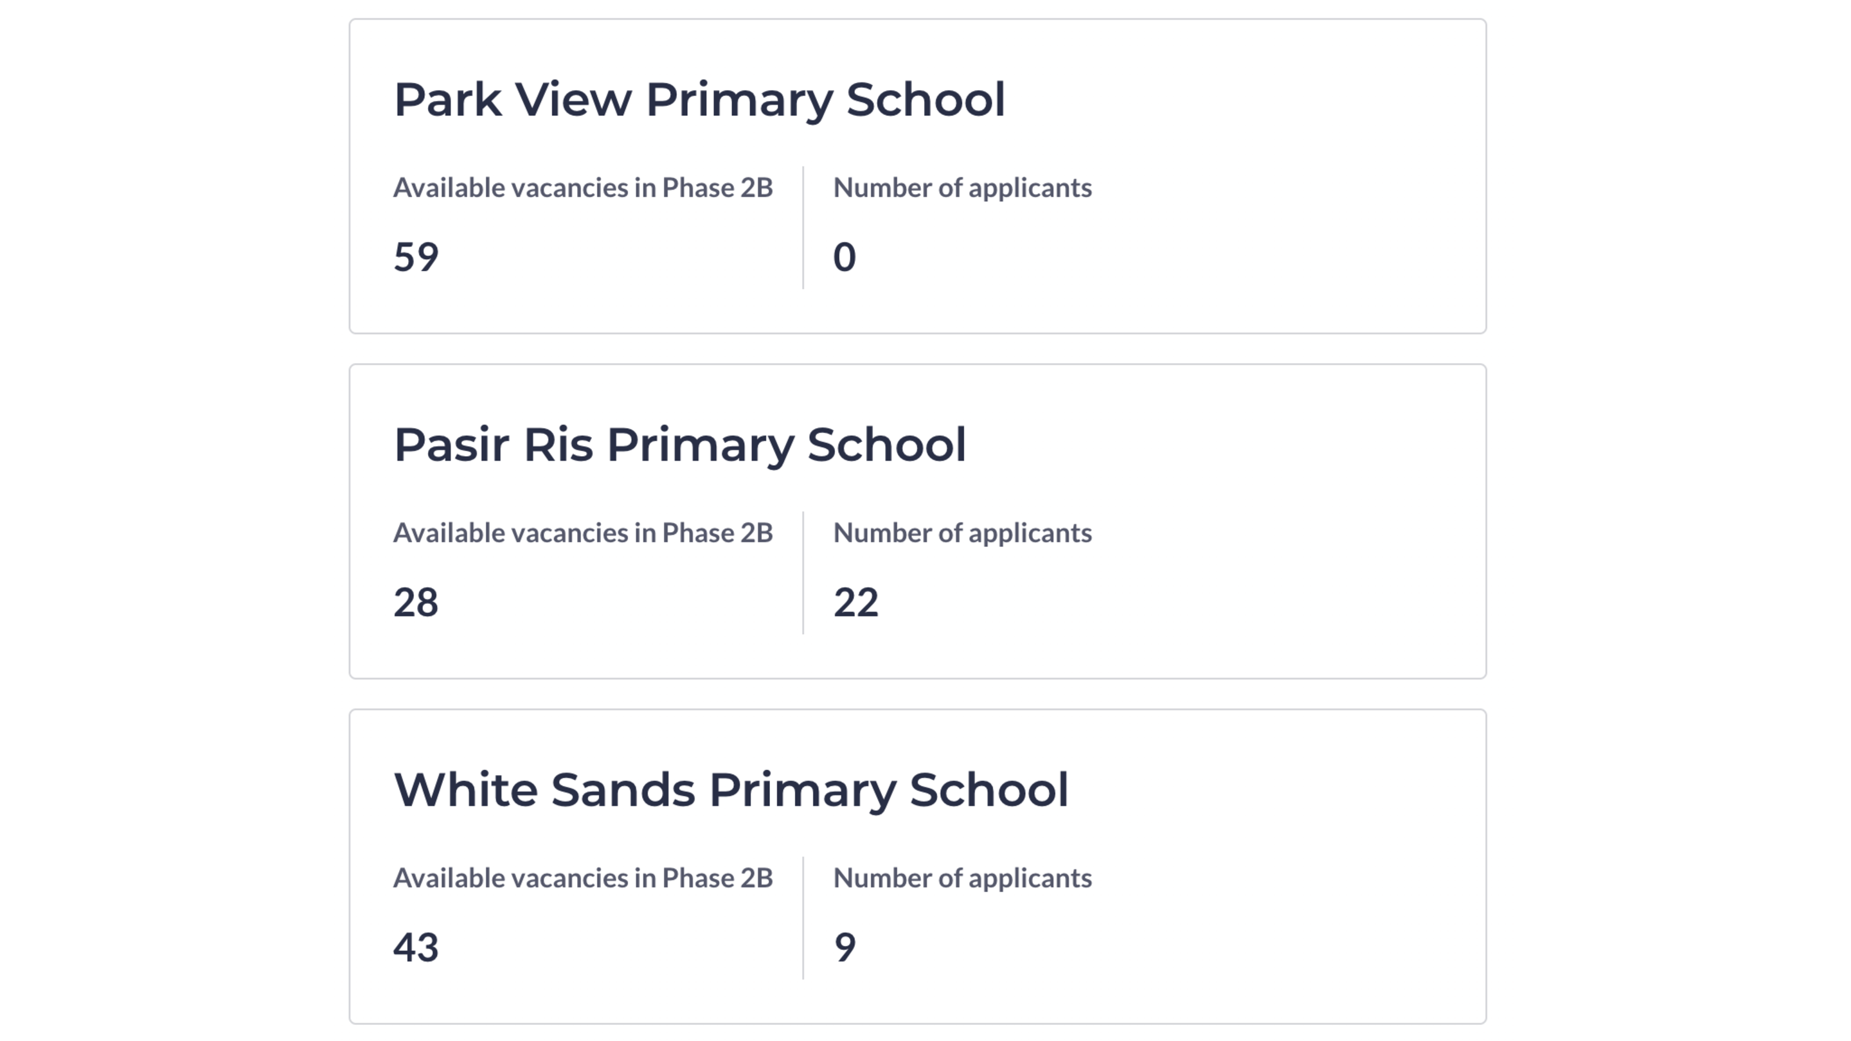This screenshot has width=1851, height=1041.
Task: Select Park View's vacancy count 59
Action: pos(415,257)
